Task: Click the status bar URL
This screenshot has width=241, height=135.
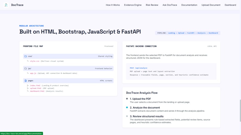Action: [21, 134]
